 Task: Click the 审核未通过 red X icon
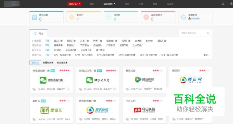click(x=146, y=17)
